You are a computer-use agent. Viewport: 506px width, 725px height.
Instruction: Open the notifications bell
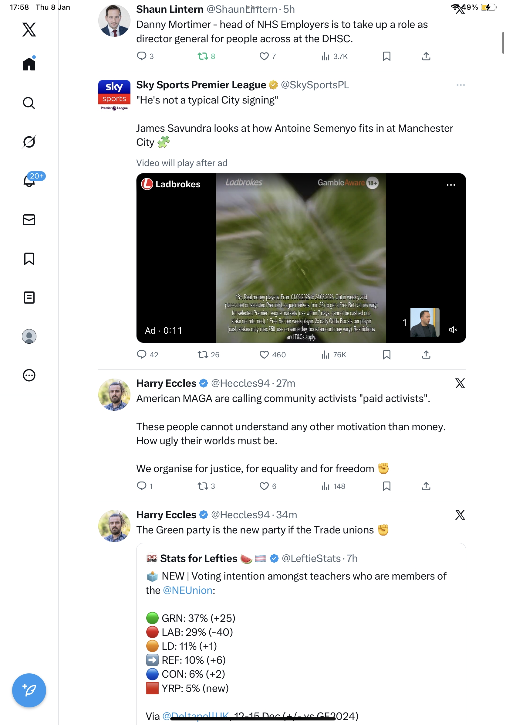pyautogui.click(x=29, y=181)
